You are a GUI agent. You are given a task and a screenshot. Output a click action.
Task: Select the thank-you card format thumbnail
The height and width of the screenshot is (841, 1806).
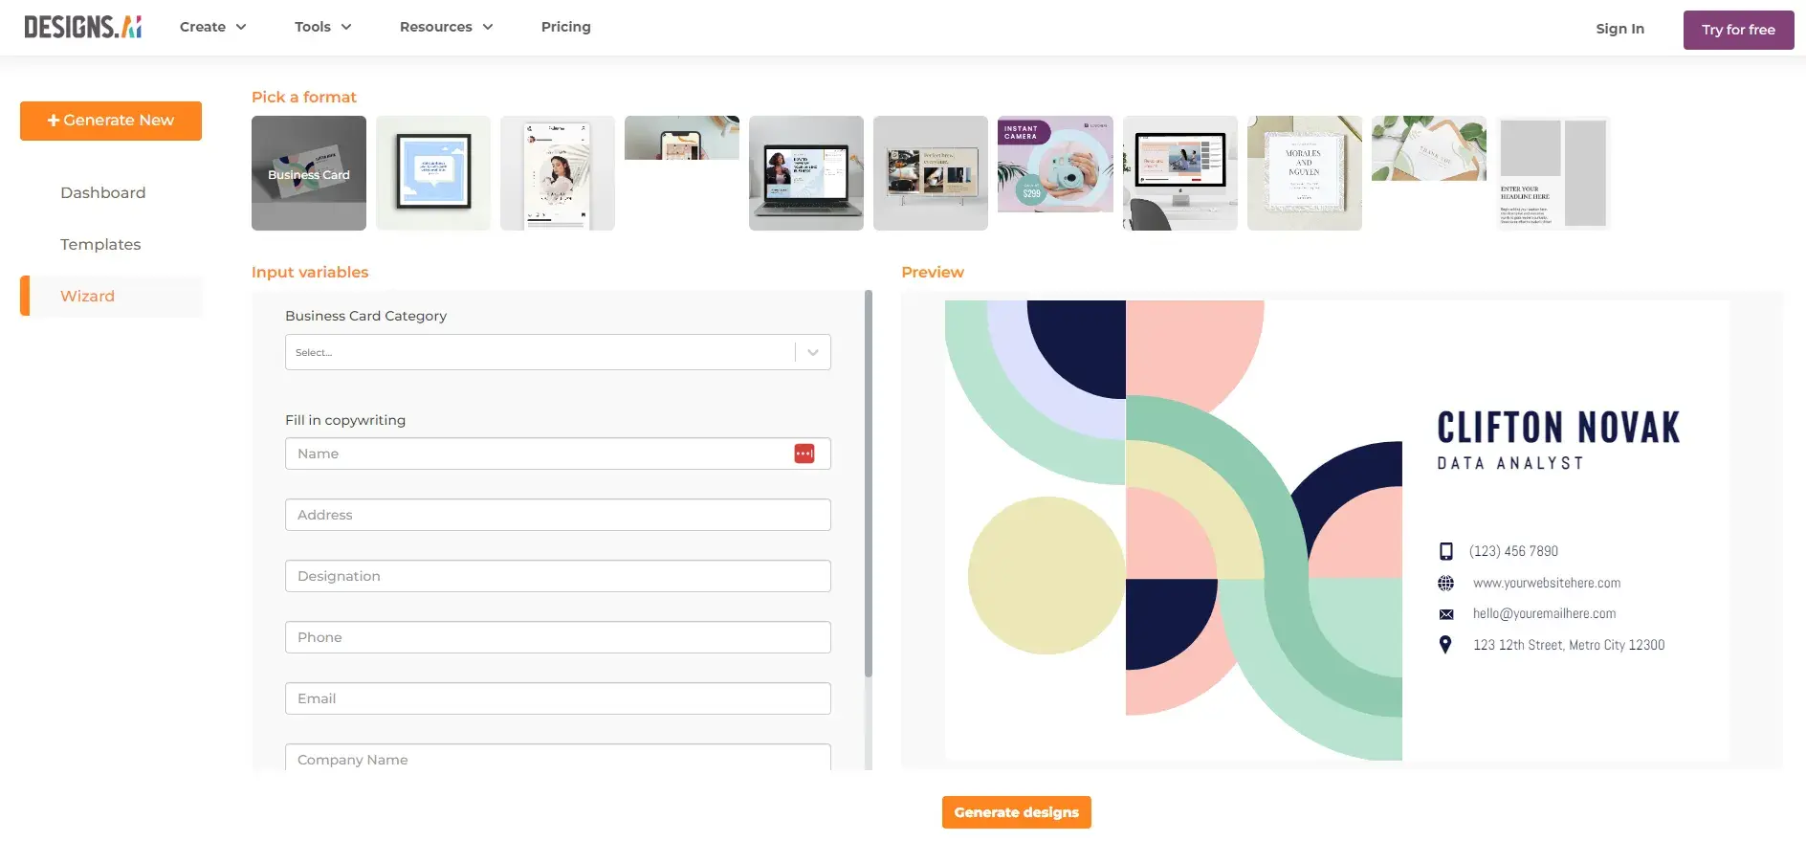point(1429,148)
